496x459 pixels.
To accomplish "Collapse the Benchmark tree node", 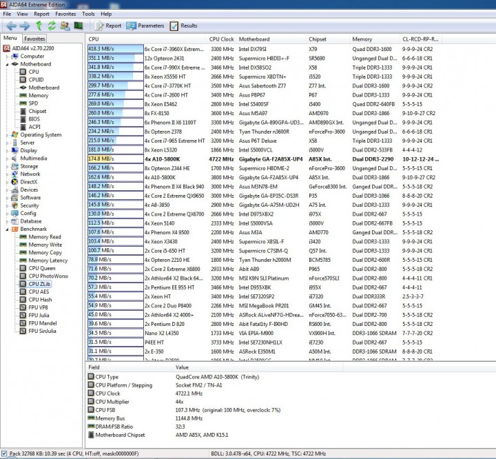I will tap(7, 229).
